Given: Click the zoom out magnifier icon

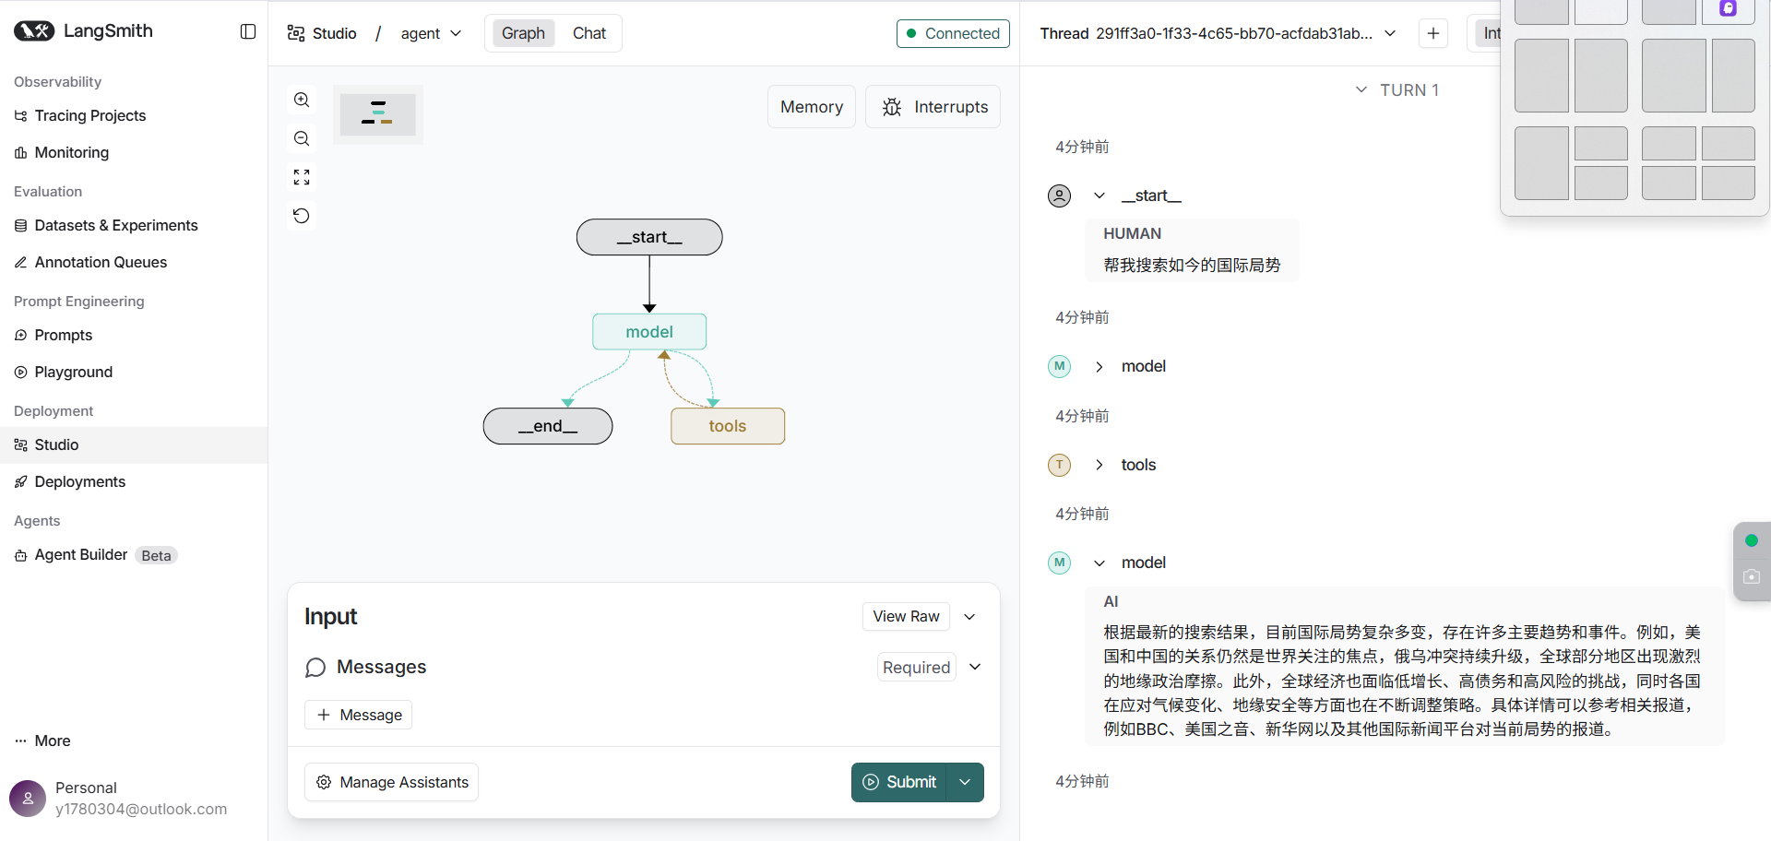Looking at the screenshot, I should tap(302, 138).
